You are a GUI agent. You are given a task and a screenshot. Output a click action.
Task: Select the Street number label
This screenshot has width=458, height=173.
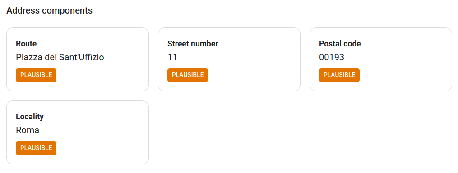tap(193, 44)
